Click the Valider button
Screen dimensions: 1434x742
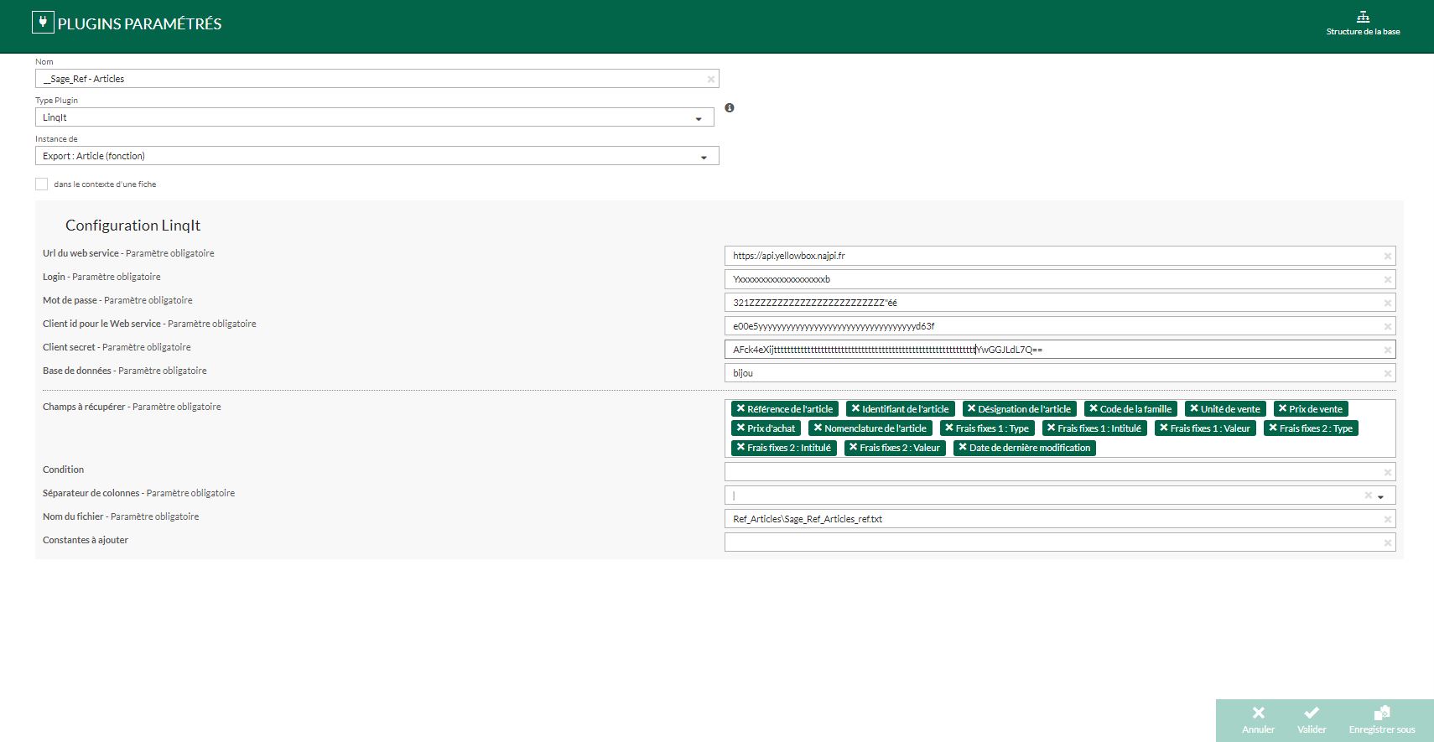pos(1312,720)
